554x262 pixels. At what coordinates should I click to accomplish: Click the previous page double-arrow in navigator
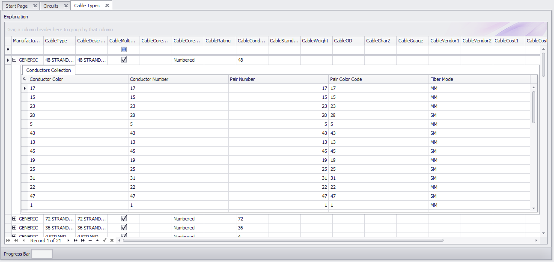click(16, 241)
